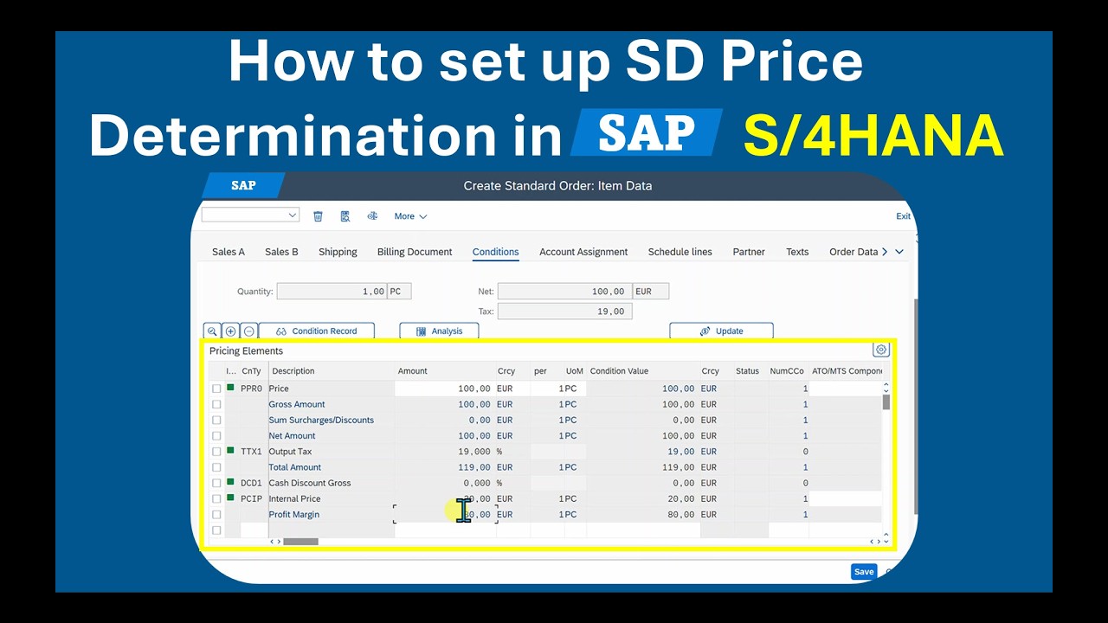Open the pricing table settings gear icon
The height and width of the screenshot is (623, 1108).
click(881, 350)
